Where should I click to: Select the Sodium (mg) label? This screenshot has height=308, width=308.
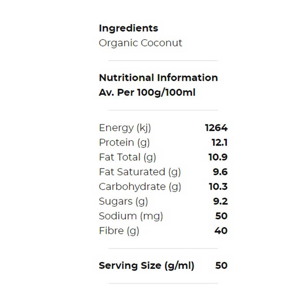click(x=131, y=216)
